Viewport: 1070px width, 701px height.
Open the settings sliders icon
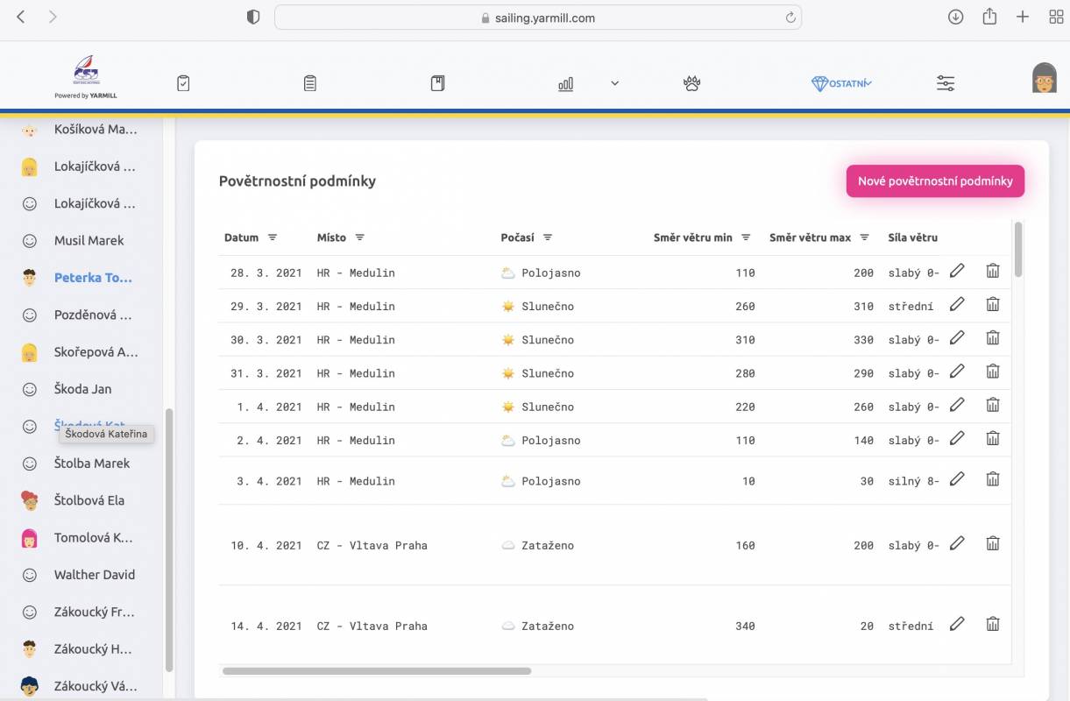click(x=946, y=83)
